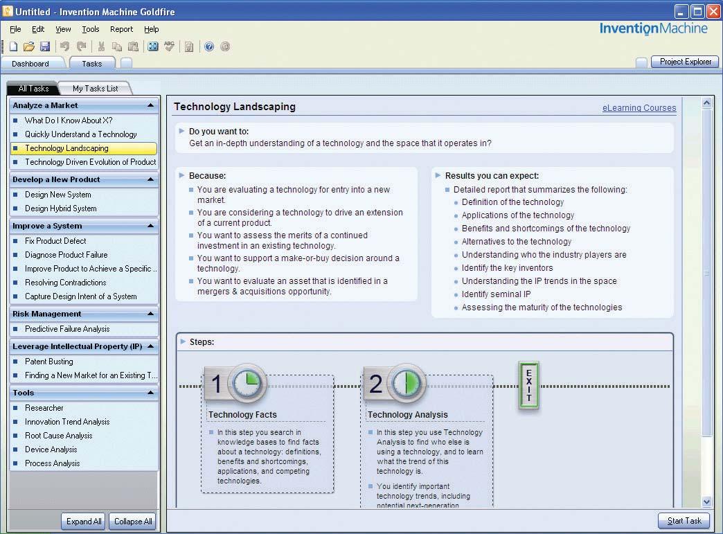Click the ABC spell check icon

pyautogui.click(x=169, y=46)
